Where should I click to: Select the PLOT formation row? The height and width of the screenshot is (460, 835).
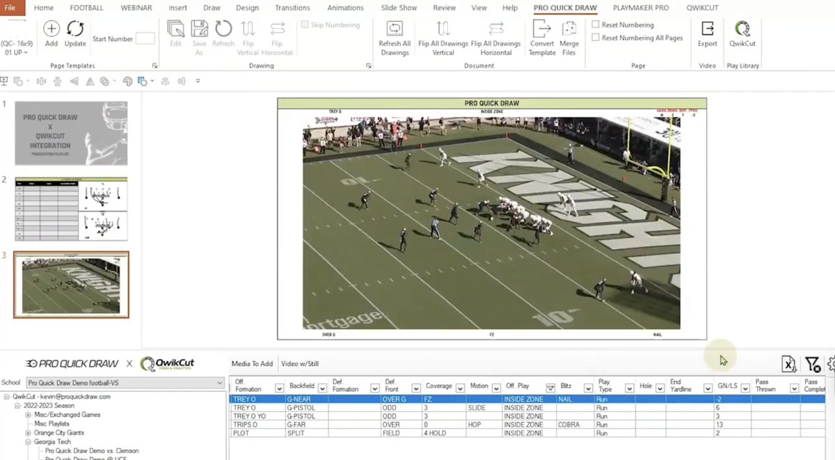click(526, 433)
